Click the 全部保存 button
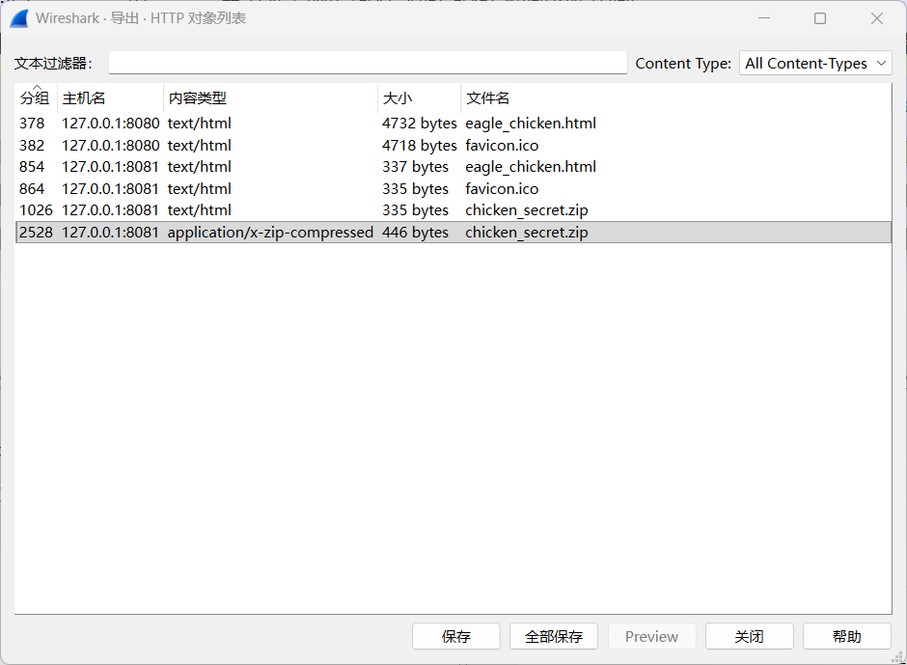The height and width of the screenshot is (665, 907). (x=554, y=637)
